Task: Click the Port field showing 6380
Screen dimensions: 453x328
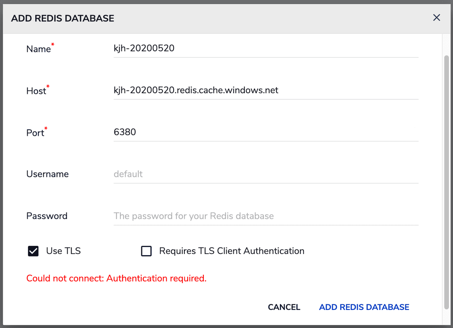Action: pyautogui.click(x=266, y=132)
